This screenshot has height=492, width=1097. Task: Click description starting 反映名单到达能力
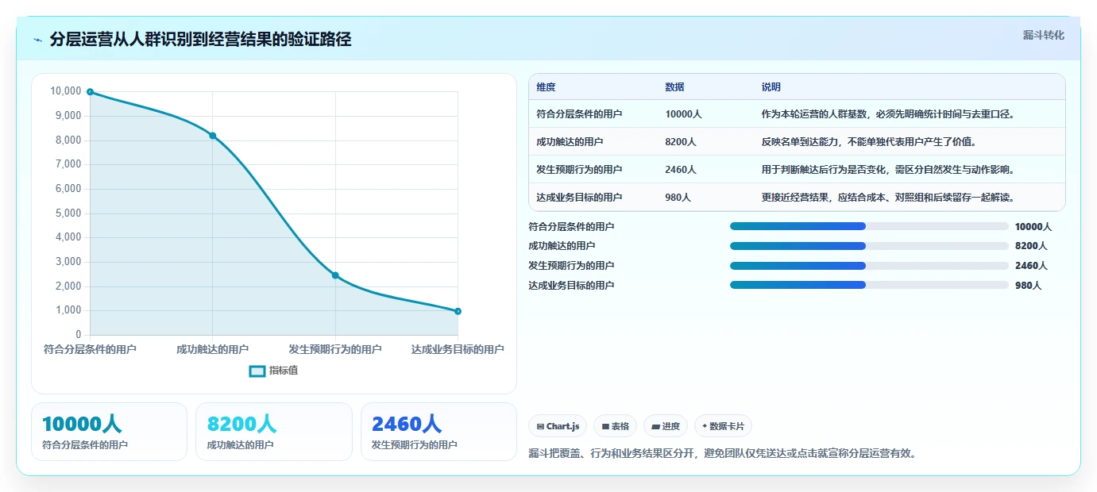(x=868, y=142)
